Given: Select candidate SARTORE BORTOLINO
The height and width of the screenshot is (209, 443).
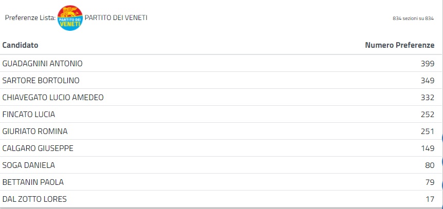Looking at the screenshot, I should (x=41, y=81).
